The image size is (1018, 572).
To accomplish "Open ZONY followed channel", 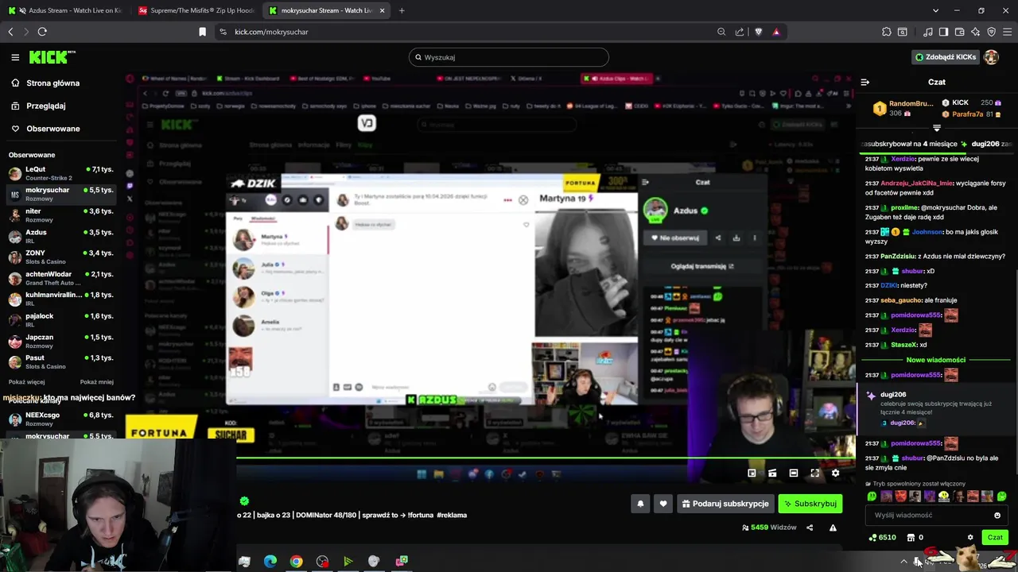I will pos(60,257).
